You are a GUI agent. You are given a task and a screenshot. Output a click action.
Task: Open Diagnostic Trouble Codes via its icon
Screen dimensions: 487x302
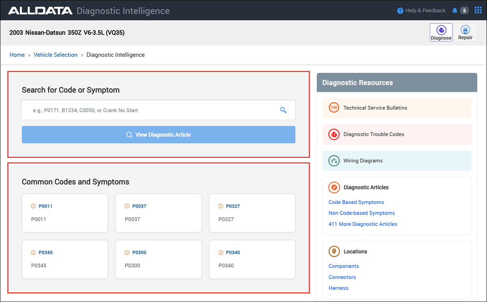(333, 134)
